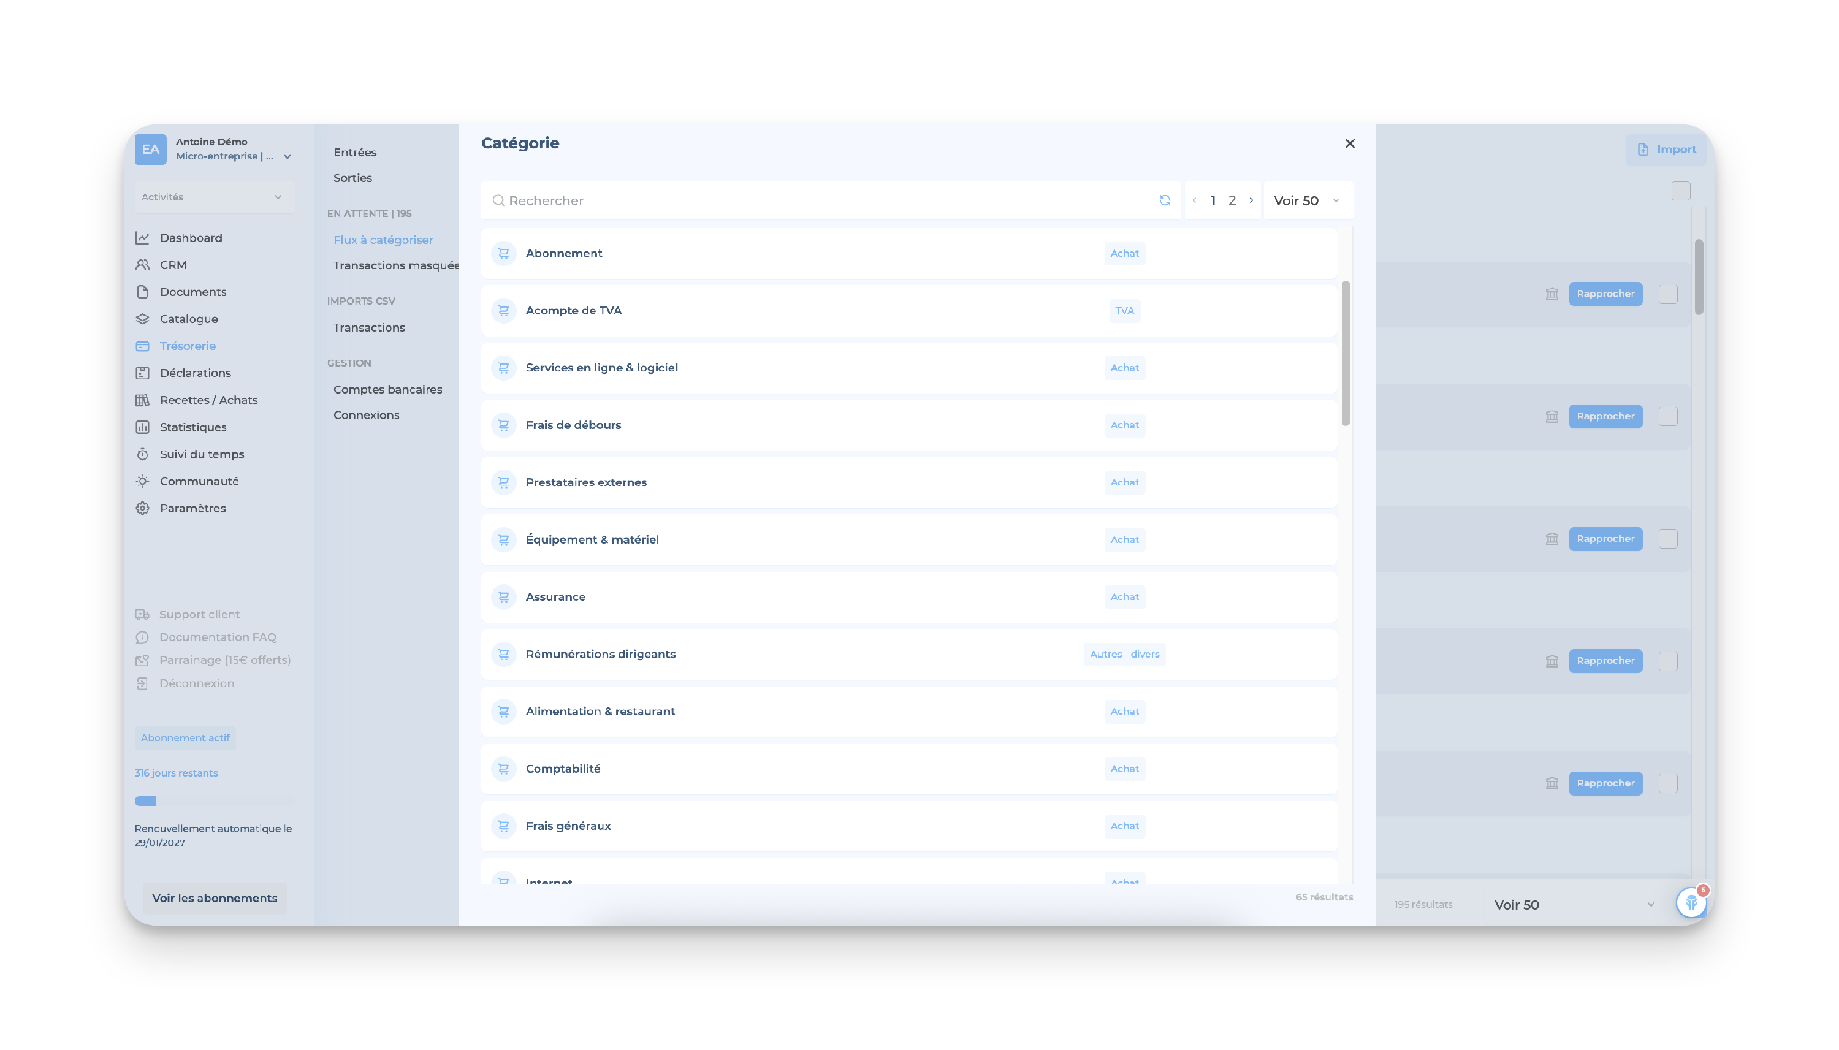Open the Voir 50 dropdown in Catégorie
Image resolution: width=1839 pixels, height=1050 pixels.
point(1306,200)
